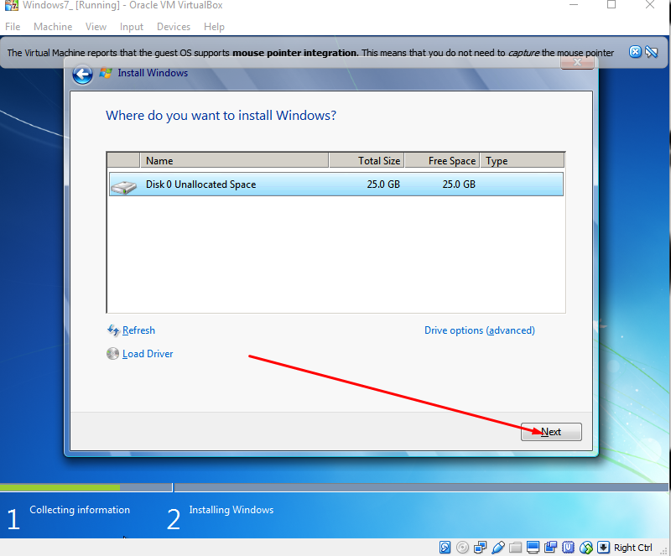Open the Machine menu
The image size is (671, 556).
53,27
